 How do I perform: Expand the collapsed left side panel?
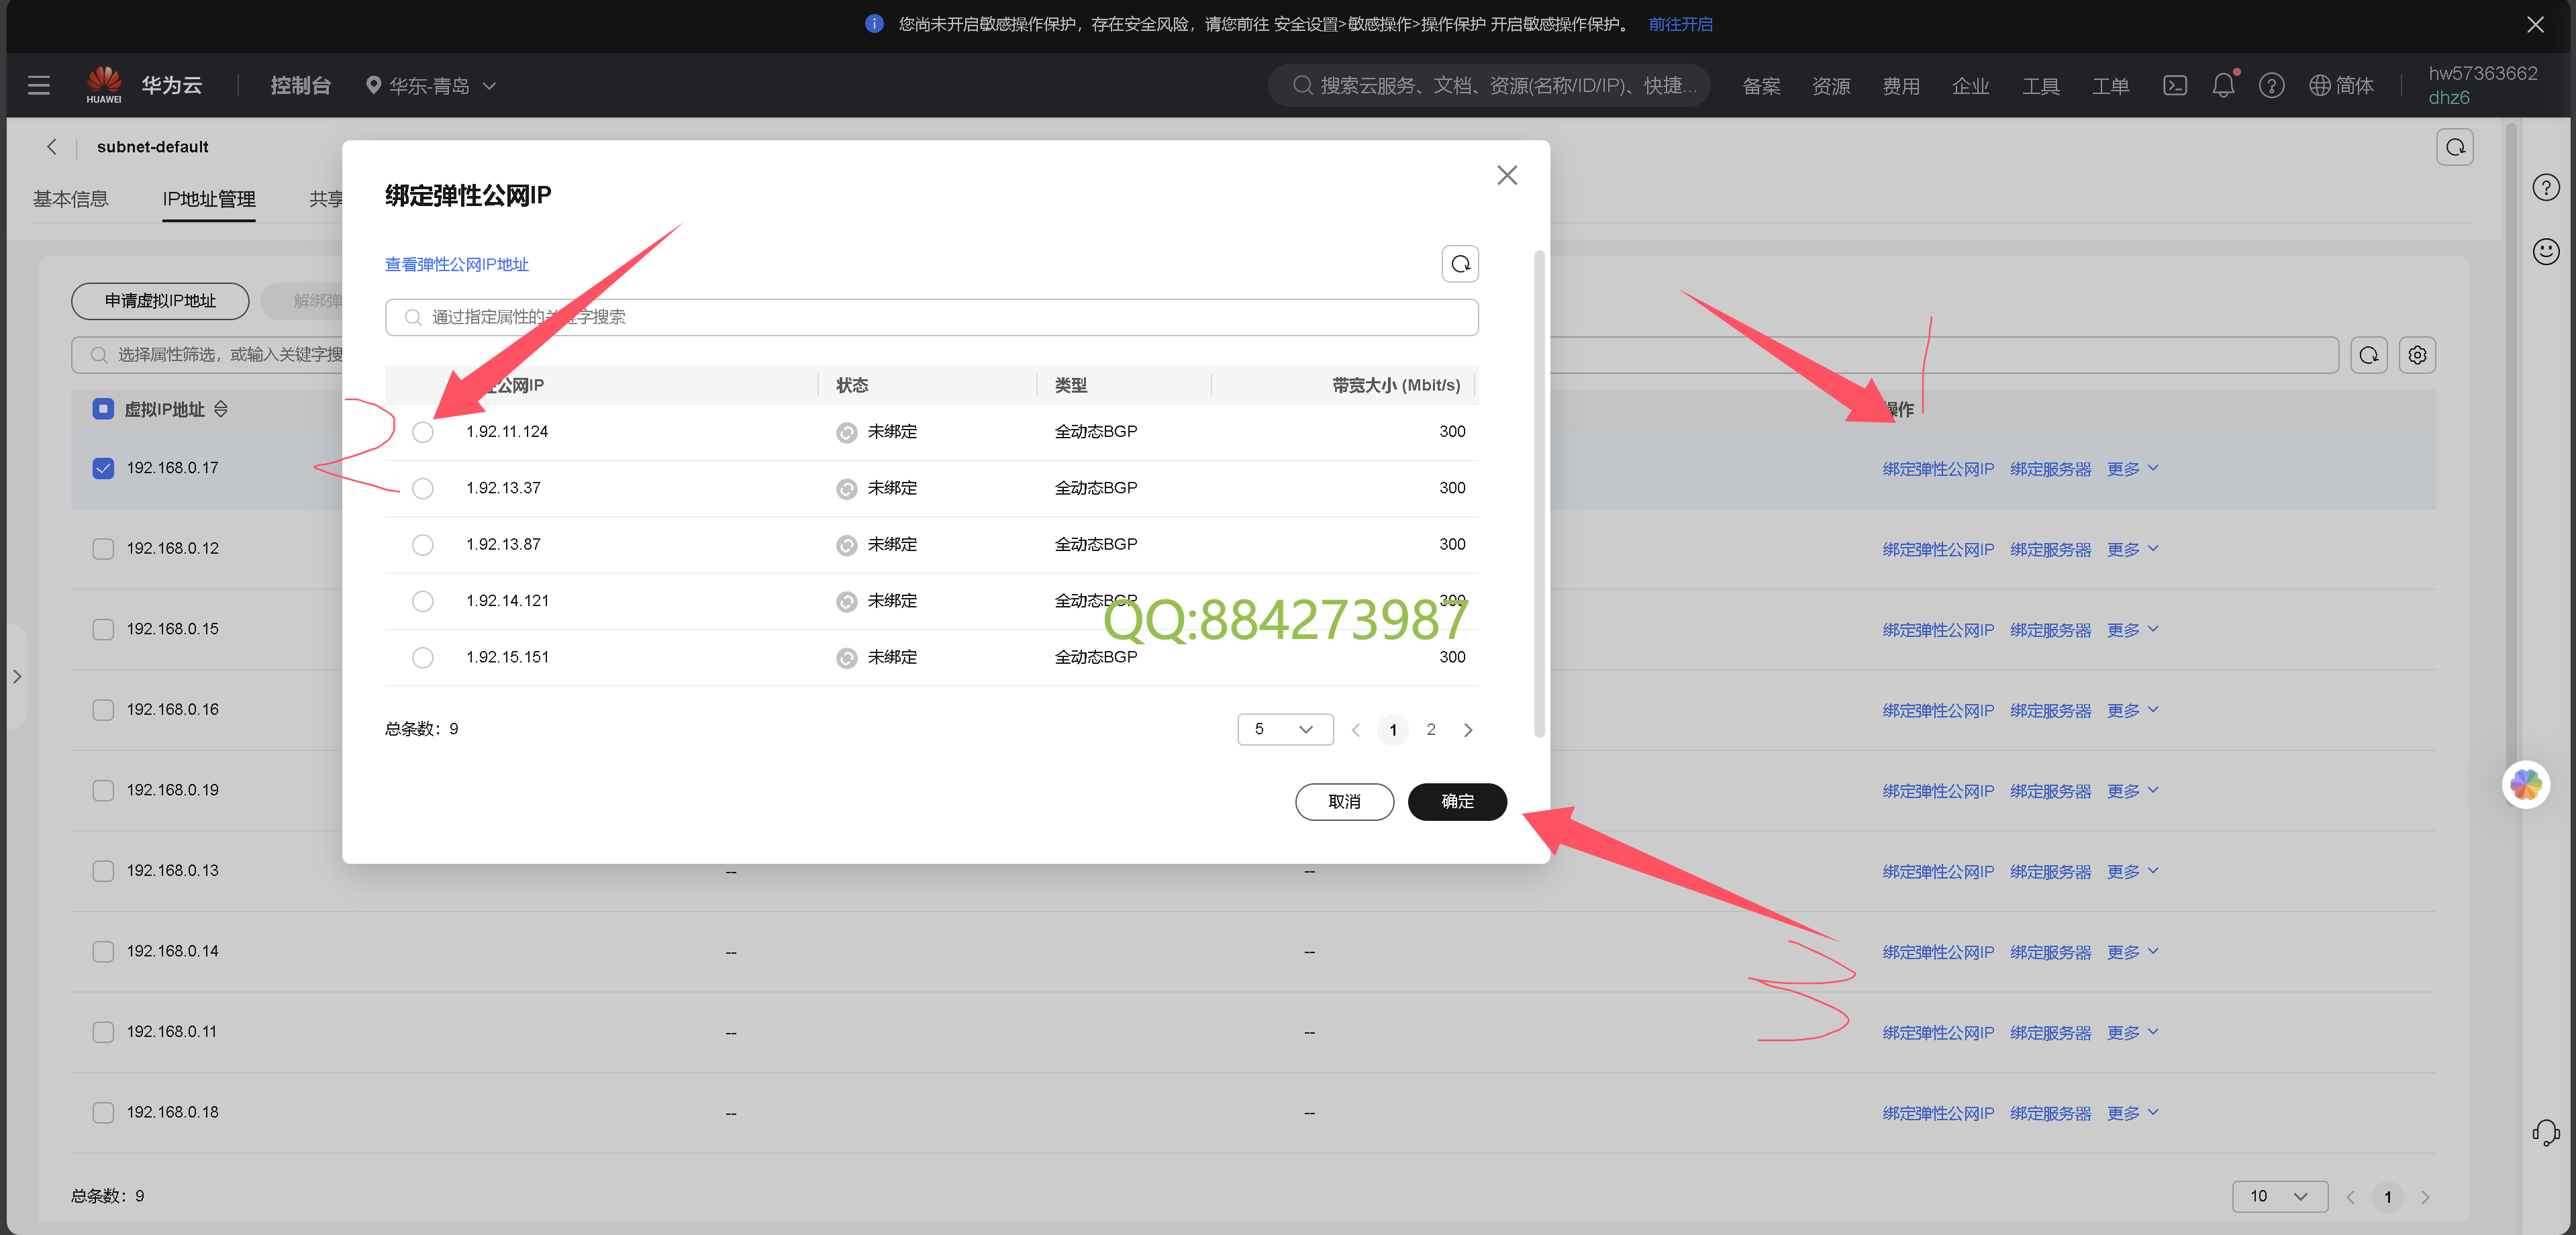click(x=16, y=677)
